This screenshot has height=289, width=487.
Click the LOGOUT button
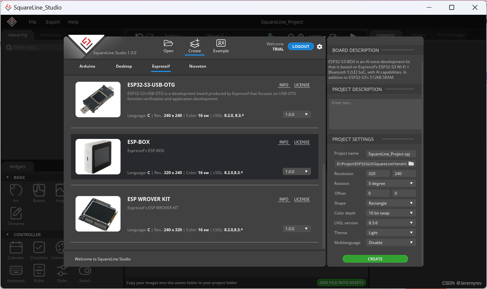point(301,47)
